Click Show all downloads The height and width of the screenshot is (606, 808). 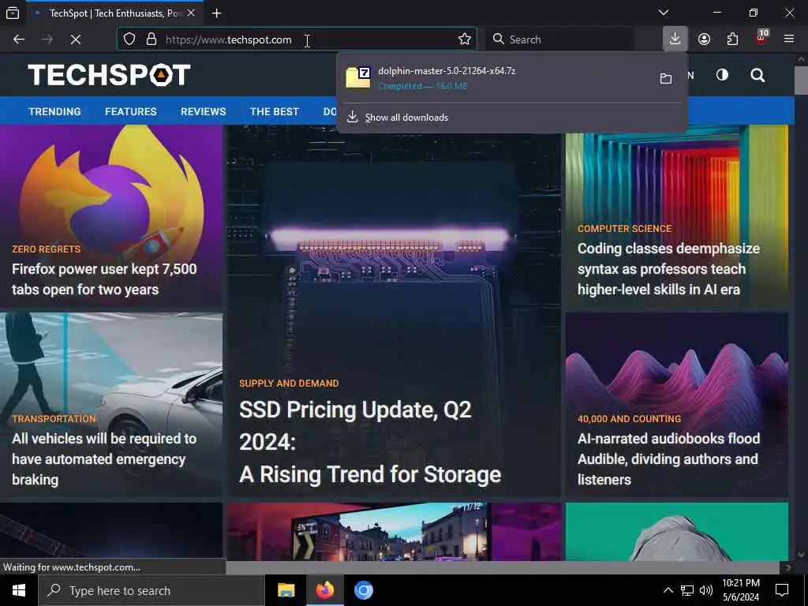tap(406, 118)
